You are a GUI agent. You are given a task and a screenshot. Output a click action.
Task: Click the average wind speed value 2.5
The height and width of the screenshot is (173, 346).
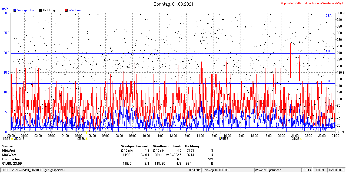147,159
